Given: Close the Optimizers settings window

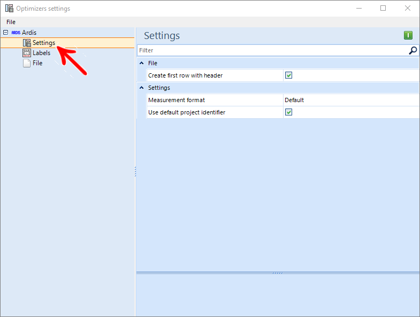Looking at the screenshot, I should [407, 9].
